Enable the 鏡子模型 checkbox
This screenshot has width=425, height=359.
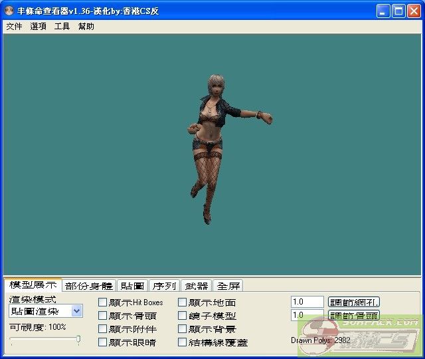pos(182,316)
